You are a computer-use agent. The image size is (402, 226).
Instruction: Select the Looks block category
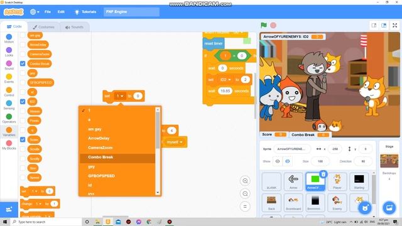[x=9, y=51]
